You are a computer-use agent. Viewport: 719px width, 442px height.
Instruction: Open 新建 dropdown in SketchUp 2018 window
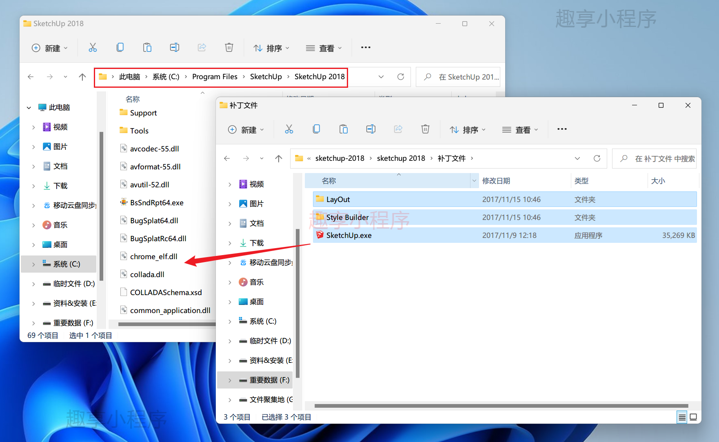[x=49, y=48]
